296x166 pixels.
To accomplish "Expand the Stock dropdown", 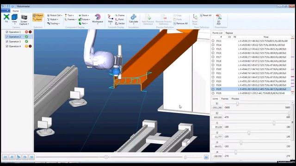I will click(84, 15).
